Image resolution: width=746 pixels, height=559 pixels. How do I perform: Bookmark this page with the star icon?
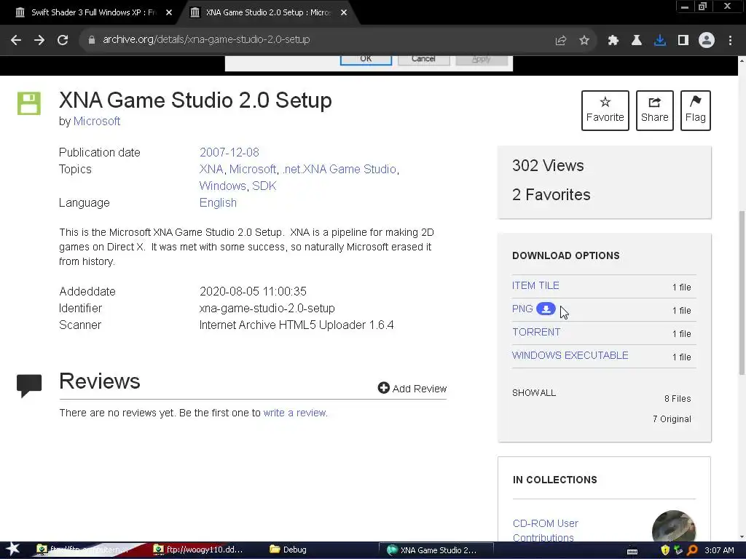click(584, 41)
